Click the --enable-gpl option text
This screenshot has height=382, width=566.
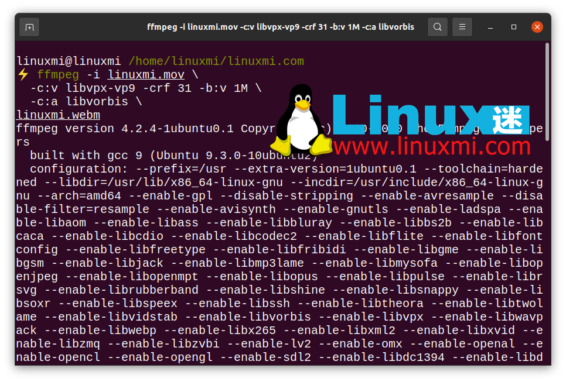171,196
